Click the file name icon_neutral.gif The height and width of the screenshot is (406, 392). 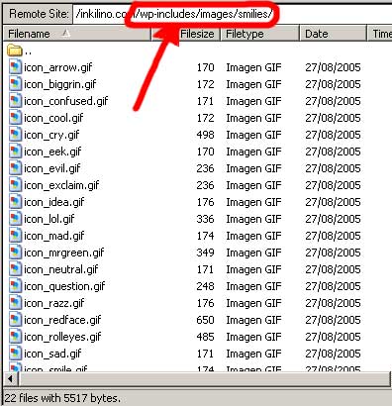point(61,269)
